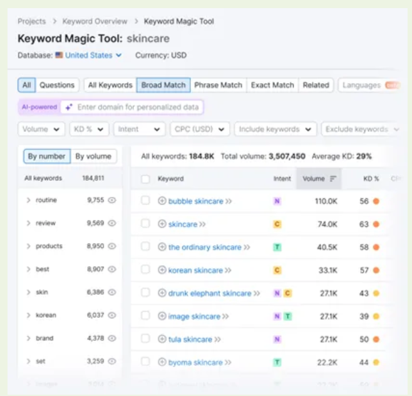Viewport: 412px width, 396px height.
Task: Open the drunk elephant skincare keyword link
Action: pyautogui.click(x=210, y=293)
